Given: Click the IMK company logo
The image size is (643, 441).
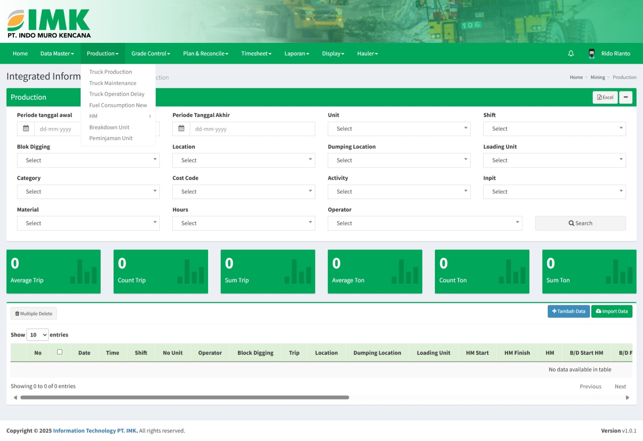Looking at the screenshot, I should (x=49, y=23).
